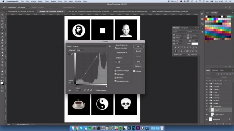234x131 pixels.
Task: Choose the edit-points curve tool in Curves
Action: click(x=69, y=54)
